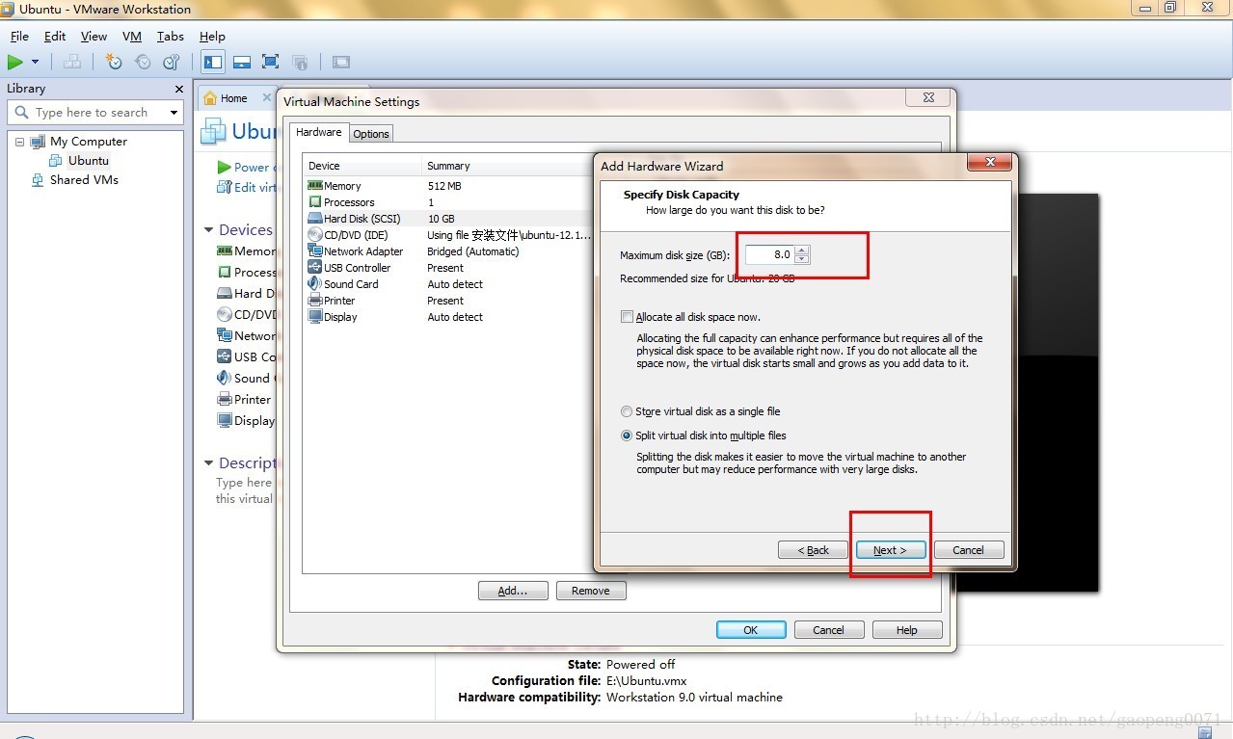Open the power options dropdown arrow in toolbar
The image size is (1233, 739).
click(x=36, y=62)
